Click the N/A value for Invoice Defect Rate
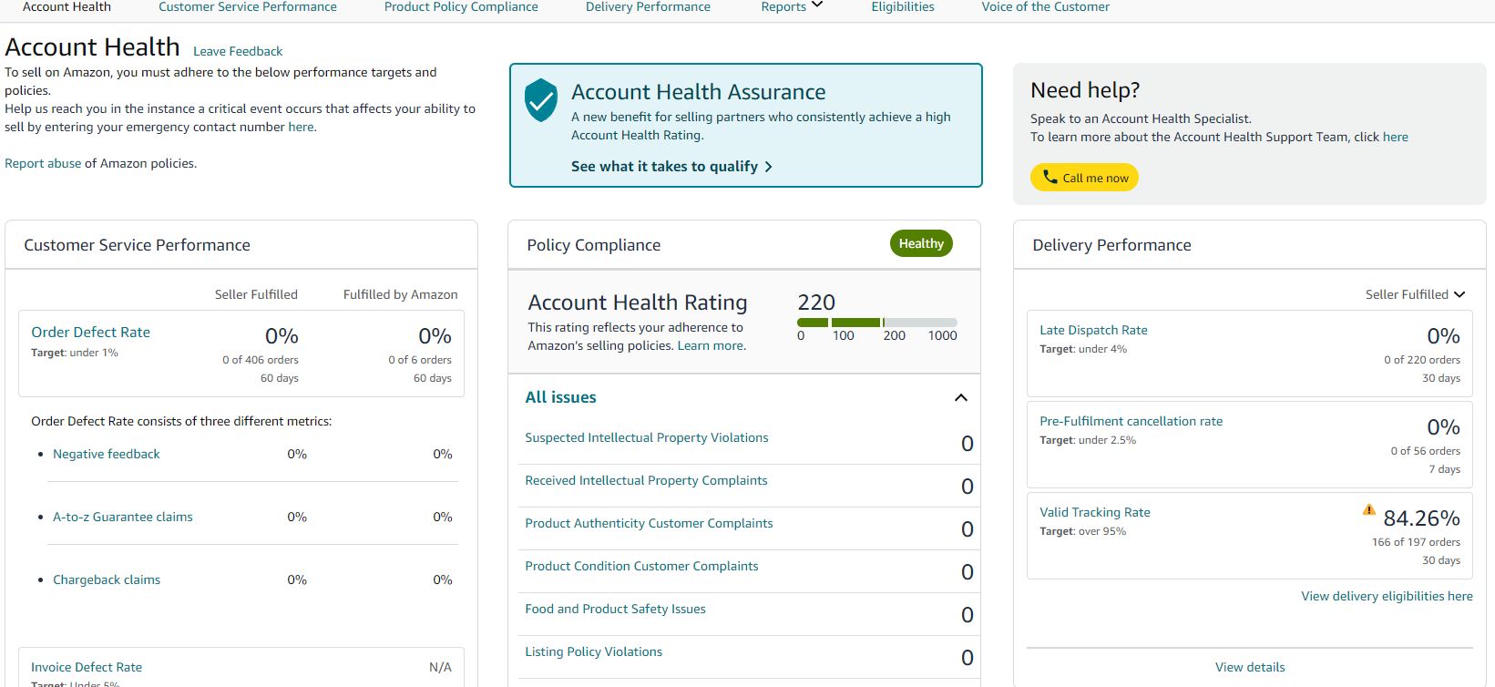The height and width of the screenshot is (687, 1495). (440, 667)
